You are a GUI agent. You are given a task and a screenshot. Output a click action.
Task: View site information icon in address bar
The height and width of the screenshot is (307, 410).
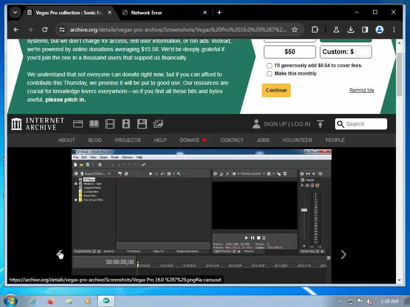point(62,30)
